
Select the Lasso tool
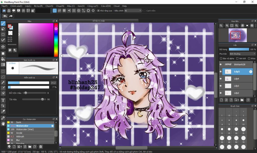(x=3, y=77)
